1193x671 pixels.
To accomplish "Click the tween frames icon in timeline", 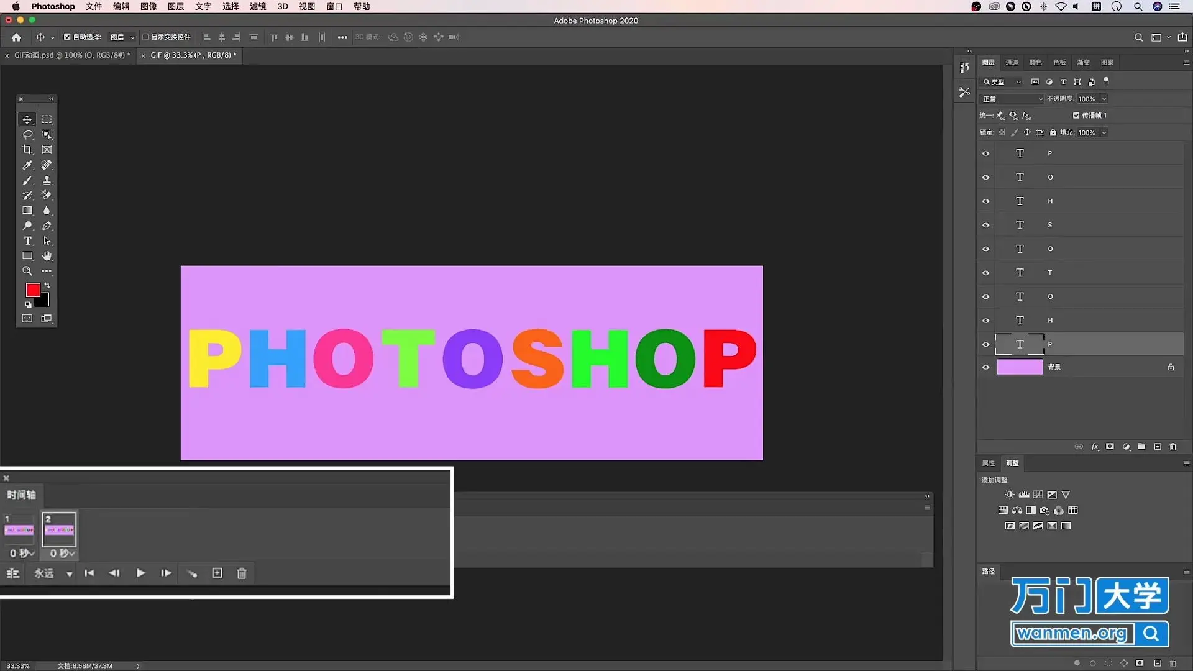I will (192, 573).
